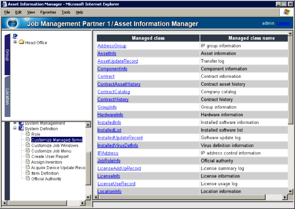Click the Head Office folder icon

point(21,43)
